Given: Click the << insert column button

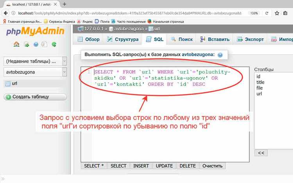Looking at the screenshot, I should (261, 153).
